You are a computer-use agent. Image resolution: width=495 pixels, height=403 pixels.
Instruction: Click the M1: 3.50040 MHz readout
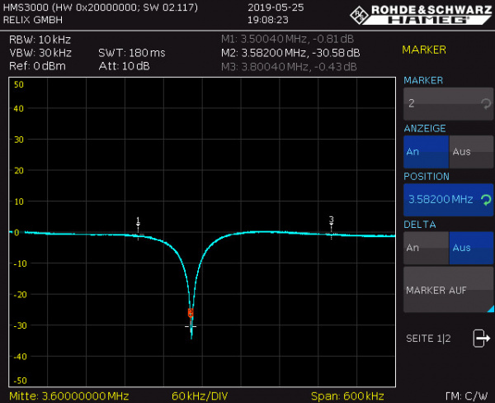coord(287,39)
